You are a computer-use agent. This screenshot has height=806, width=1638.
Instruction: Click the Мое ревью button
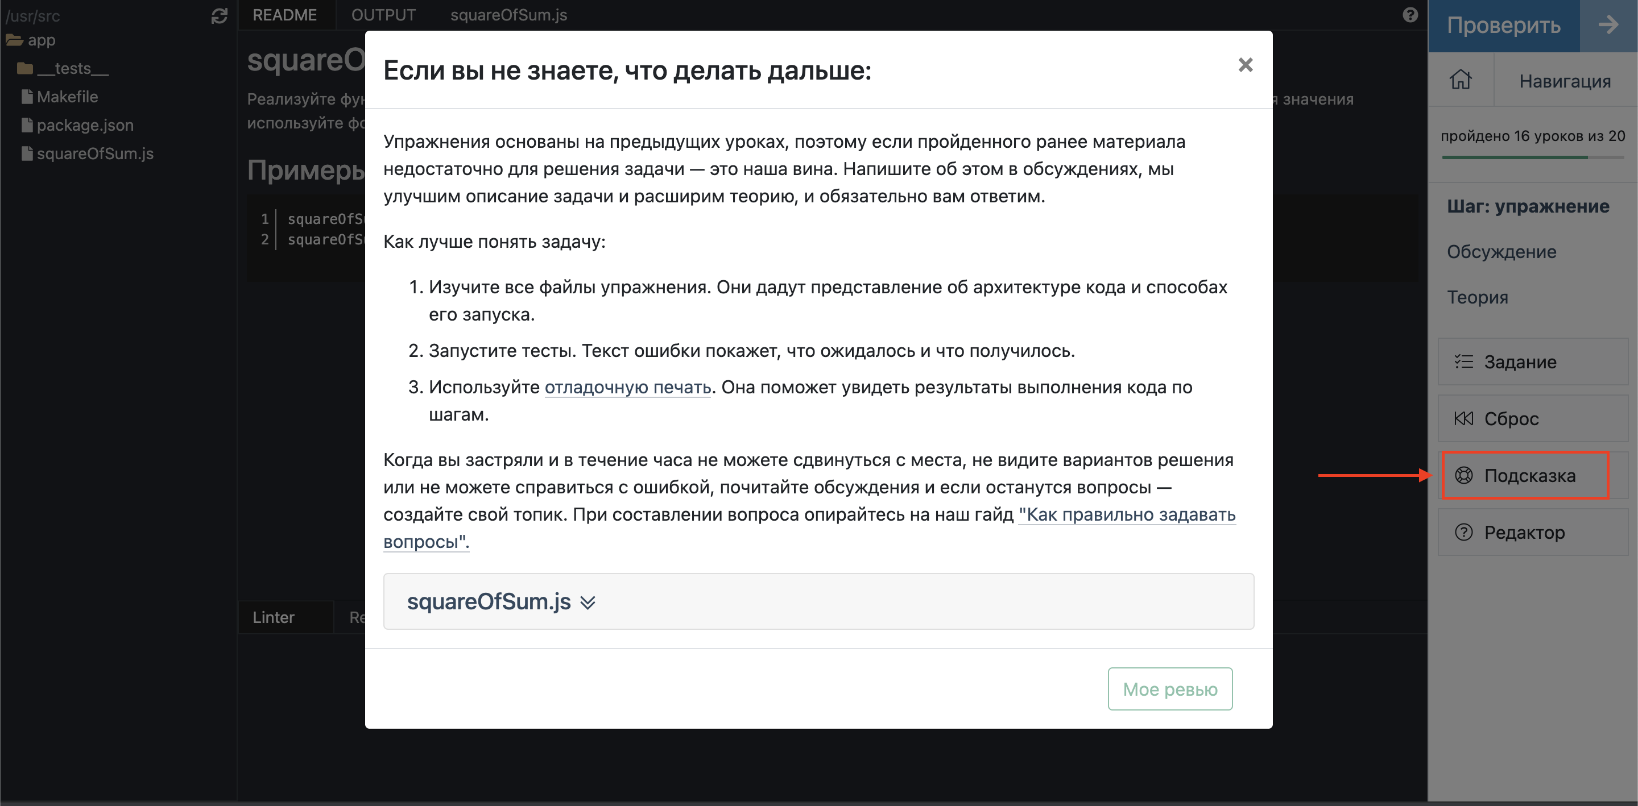click(x=1169, y=688)
